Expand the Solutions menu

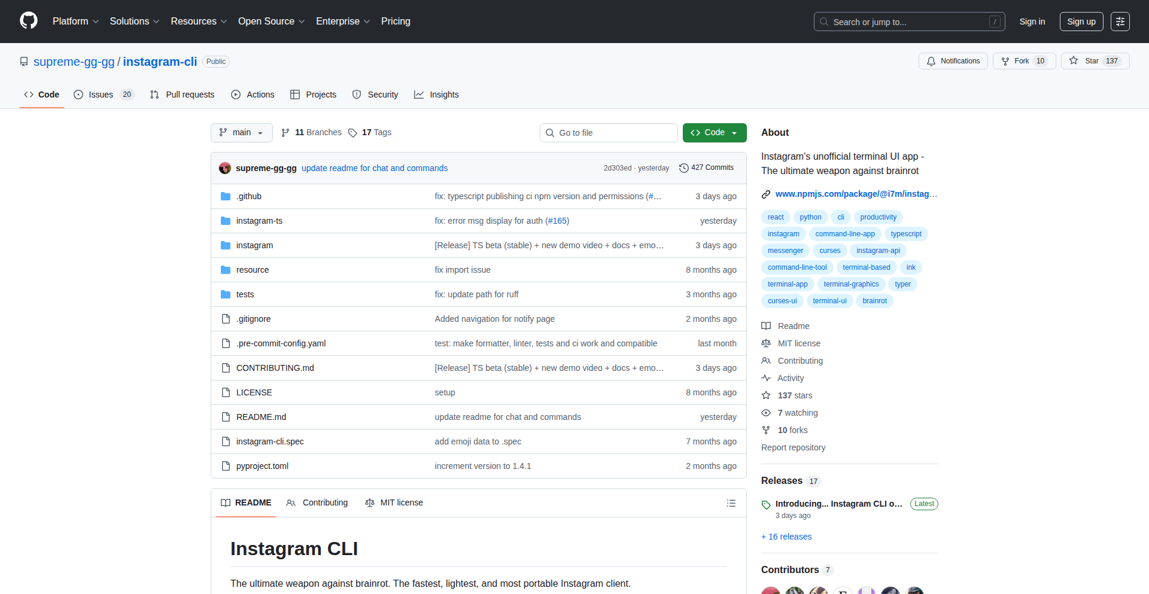point(135,22)
